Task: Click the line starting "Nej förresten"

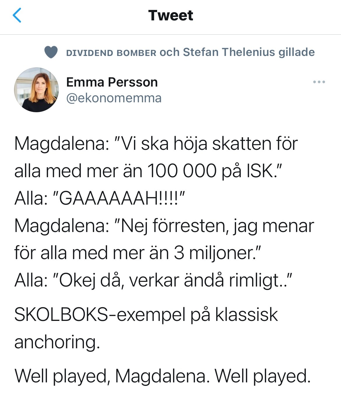Action: point(217,226)
